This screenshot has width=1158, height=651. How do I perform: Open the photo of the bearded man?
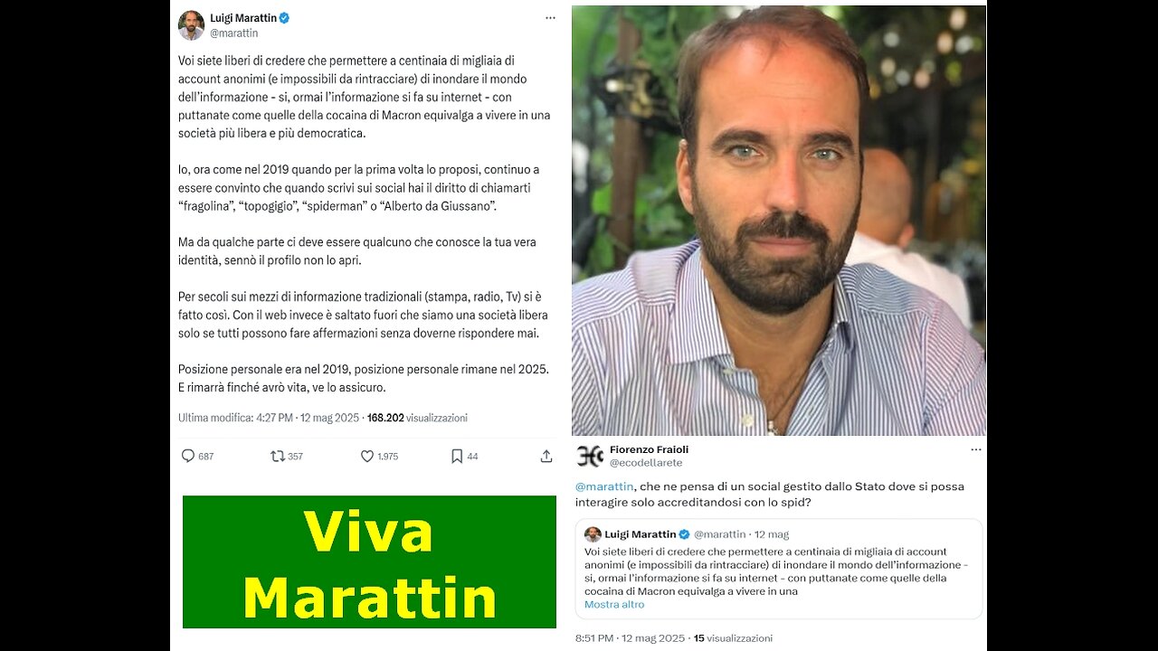click(x=779, y=221)
